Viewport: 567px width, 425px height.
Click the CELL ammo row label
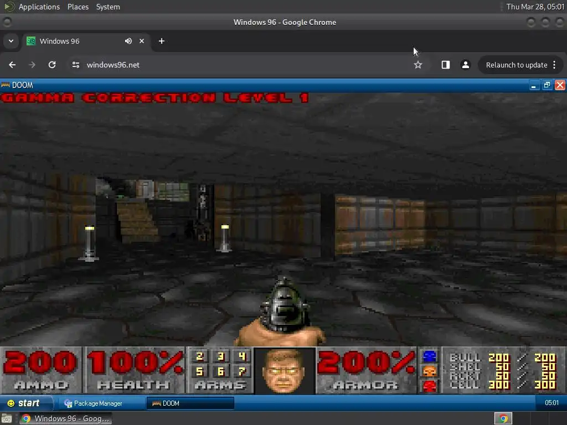coord(465,385)
